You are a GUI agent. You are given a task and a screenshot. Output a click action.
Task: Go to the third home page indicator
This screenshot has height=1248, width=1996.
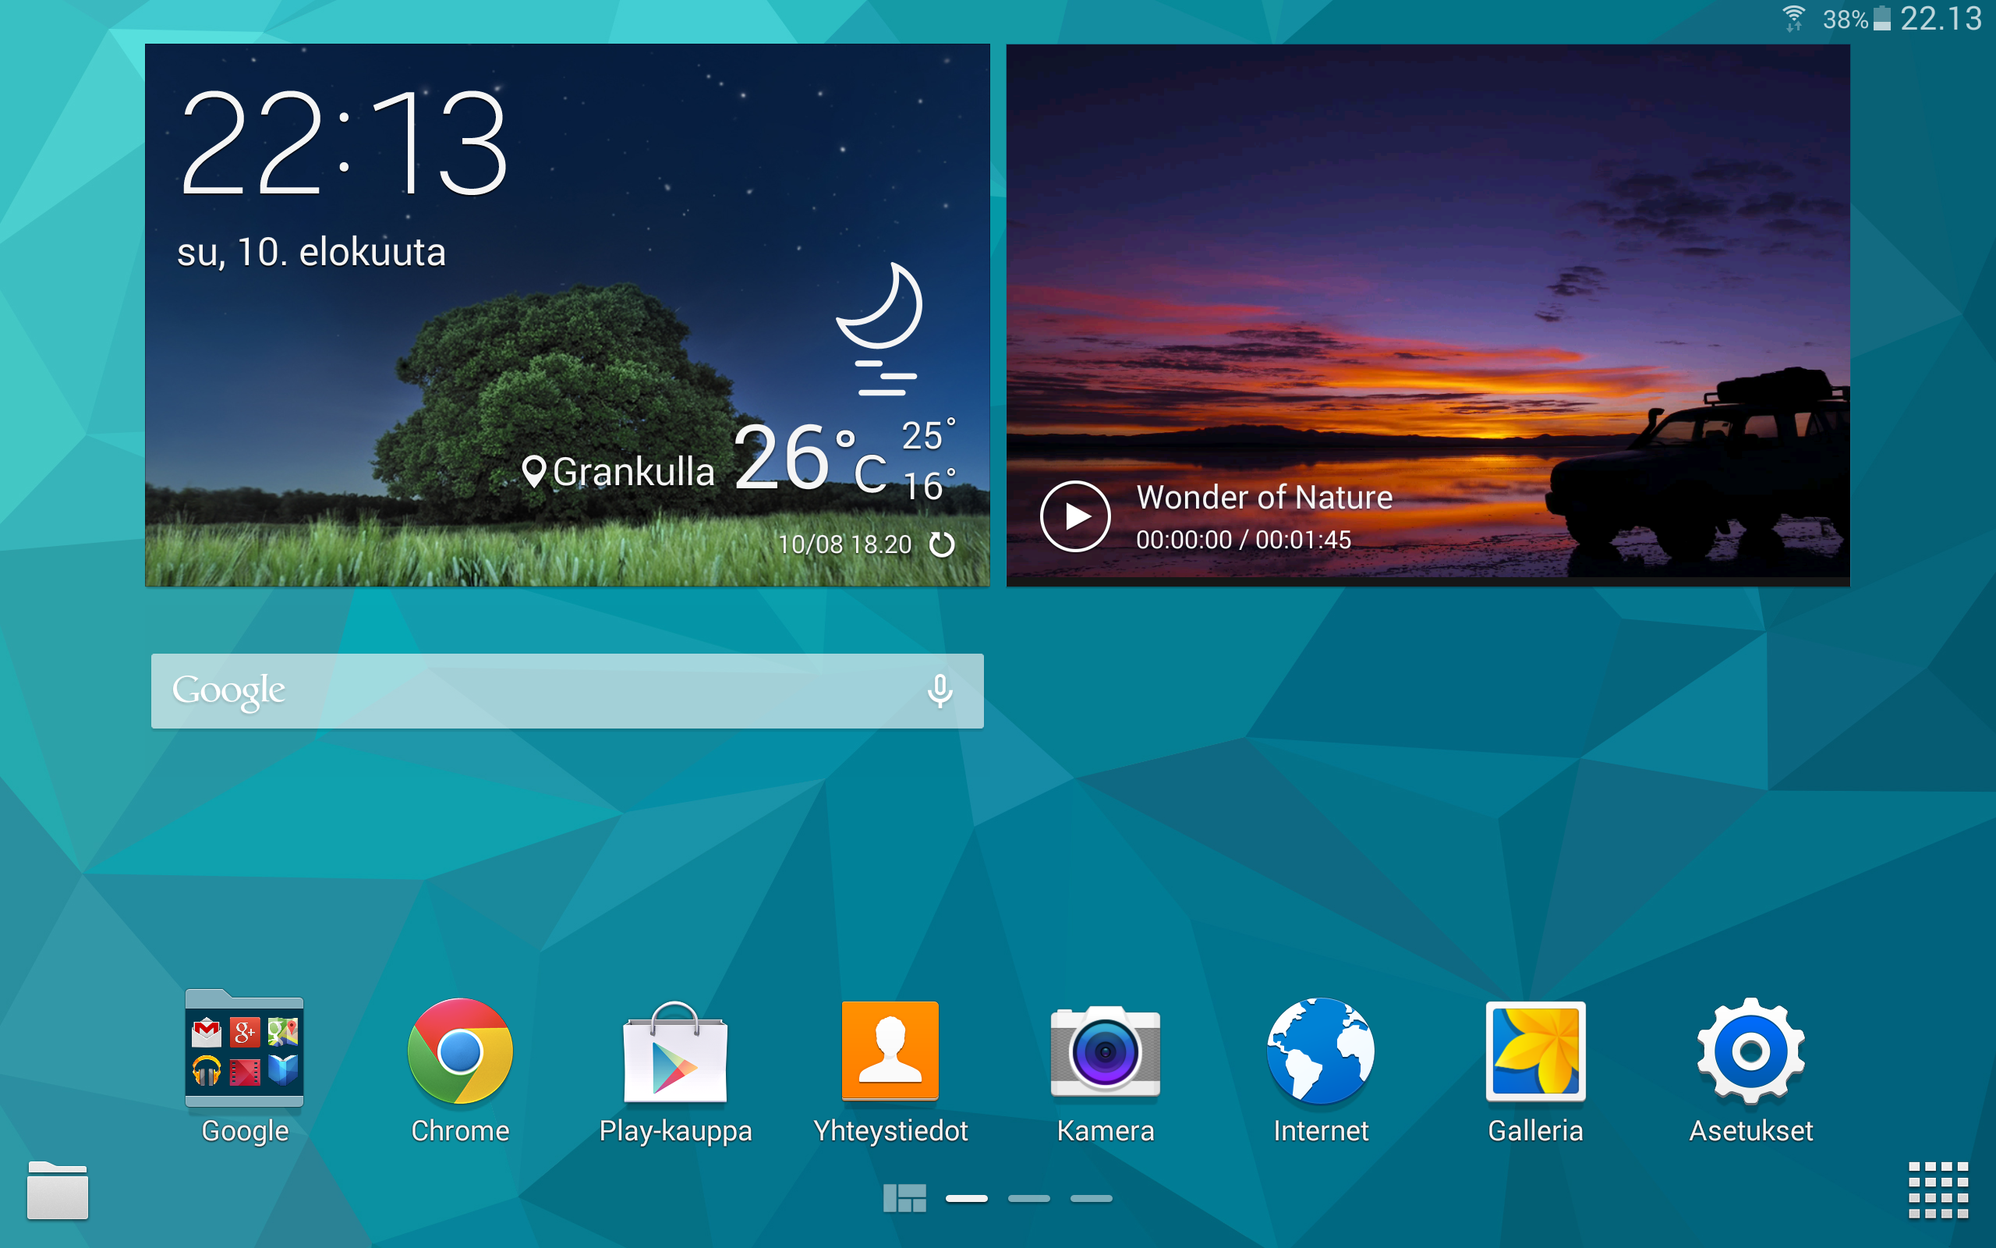[1092, 1199]
